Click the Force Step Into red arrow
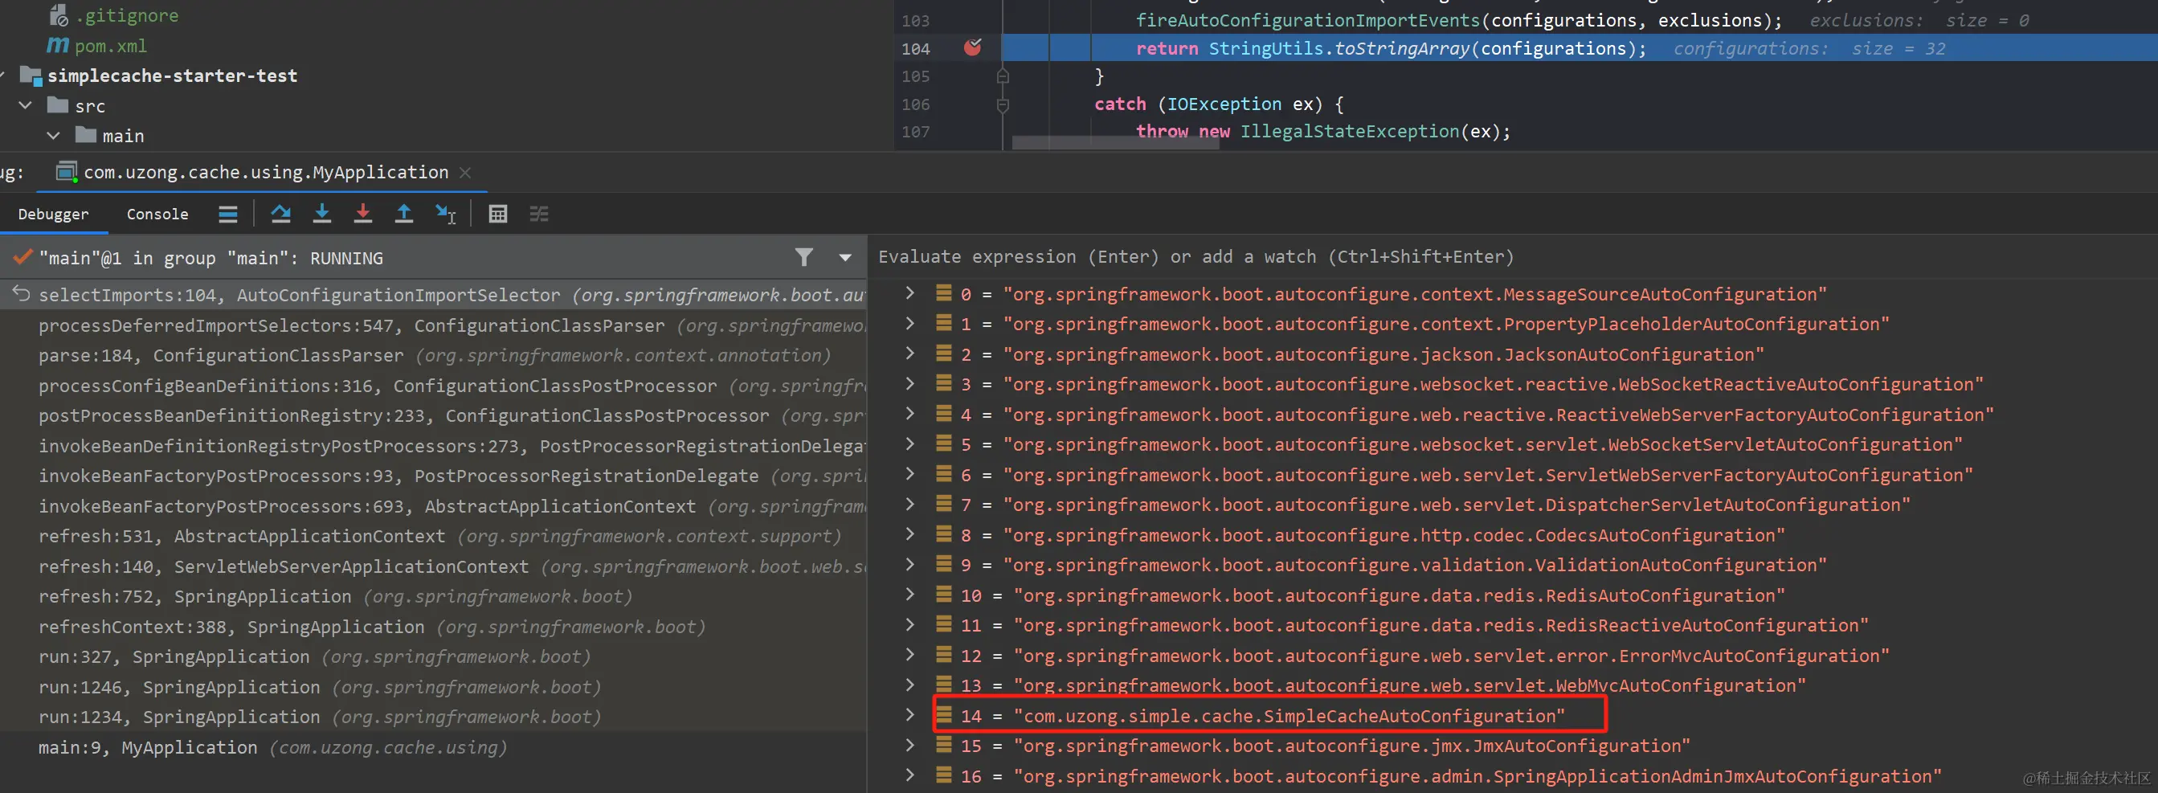 [x=362, y=215]
